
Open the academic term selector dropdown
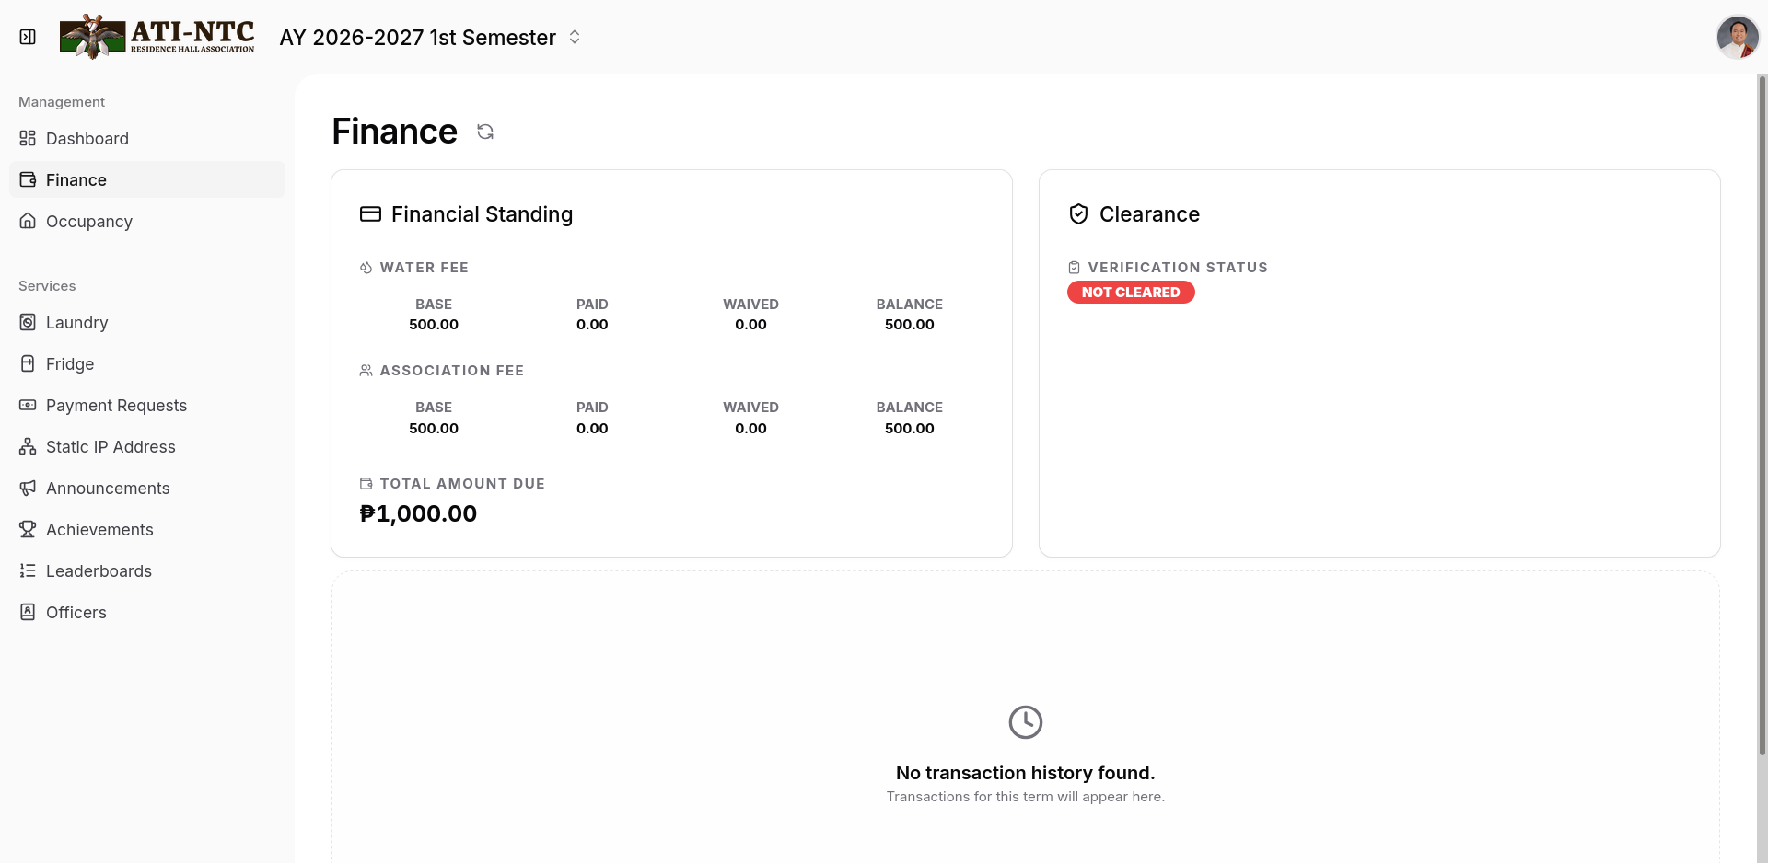click(431, 38)
